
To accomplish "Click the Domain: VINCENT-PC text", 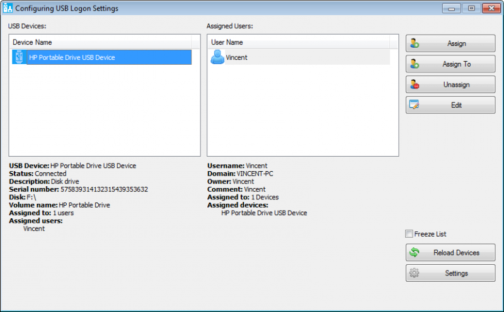I will (x=240, y=174).
